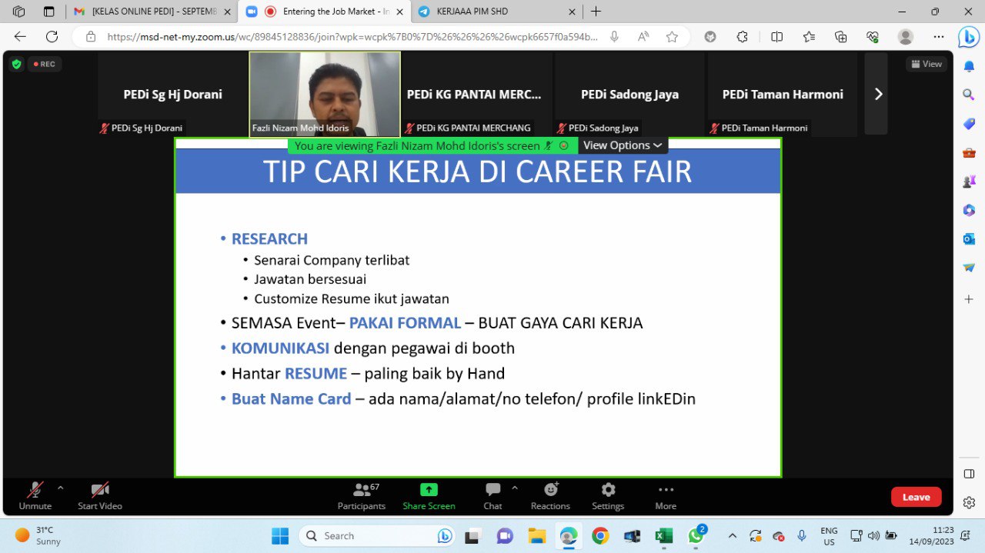Open the Favorites list

[x=809, y=36]
